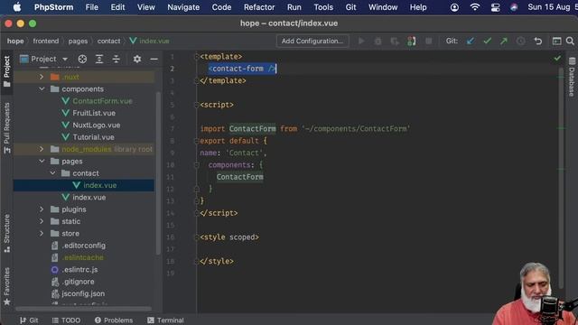Open the Tools menu
578x325 pixels.
(x=323, y=7)
